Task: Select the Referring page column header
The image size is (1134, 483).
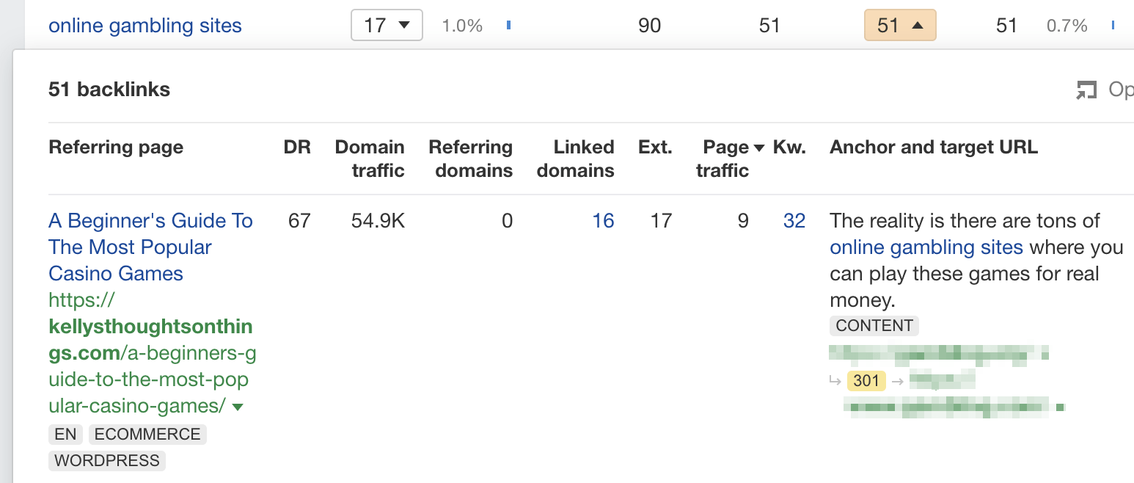Action: click(x=115, y=147)
